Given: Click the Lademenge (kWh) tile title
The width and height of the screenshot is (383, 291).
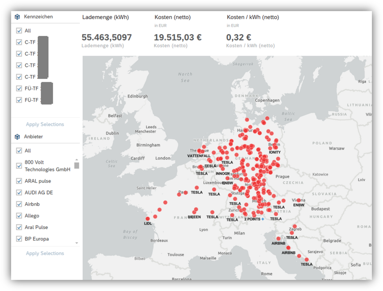Looking at the screenshot, I should [x=105, y=17].
